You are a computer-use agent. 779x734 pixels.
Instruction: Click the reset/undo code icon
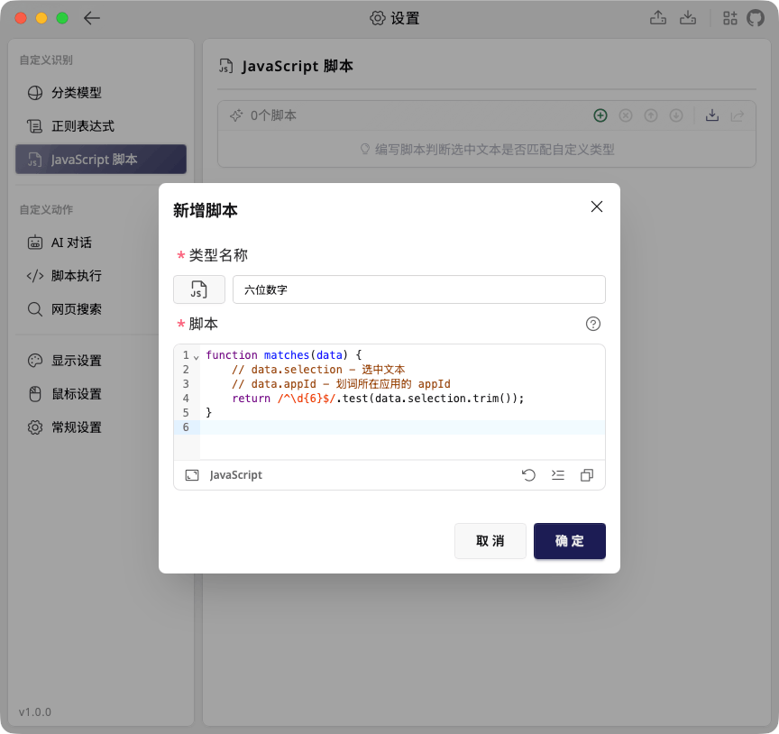click(528, 475)
